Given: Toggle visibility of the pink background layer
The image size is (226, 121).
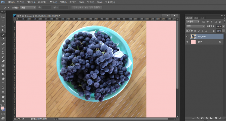Looking at the screenshot, I should pyautogui.click(x=187, y=42).
